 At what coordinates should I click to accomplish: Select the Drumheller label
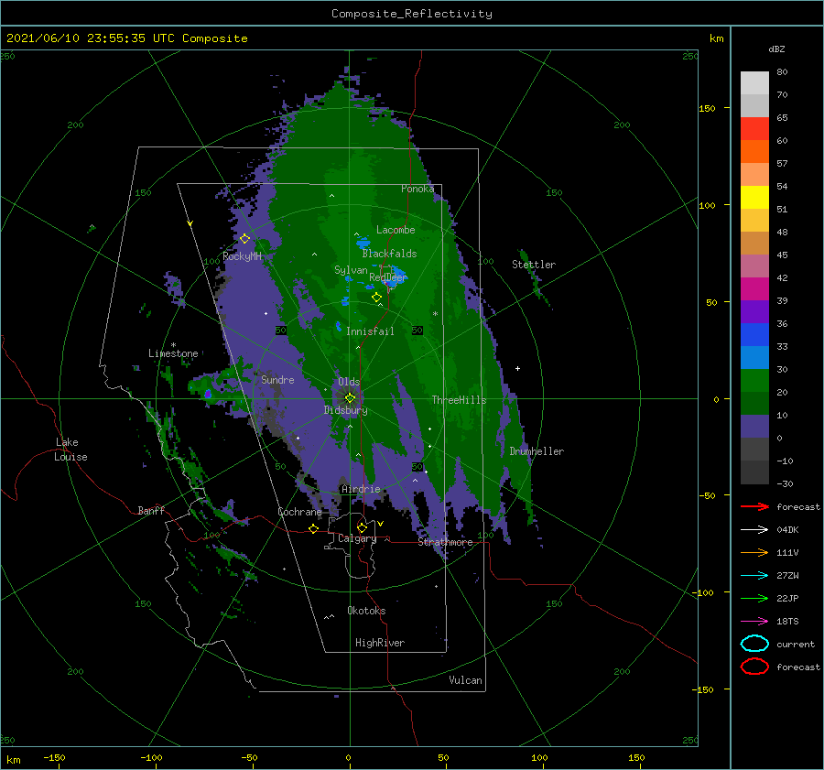[537, 451]
